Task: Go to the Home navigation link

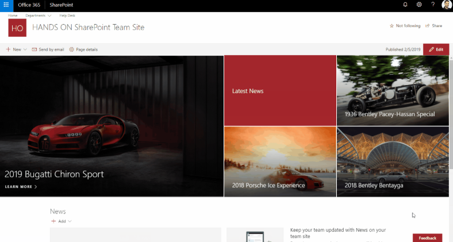Action: (12, 16)
